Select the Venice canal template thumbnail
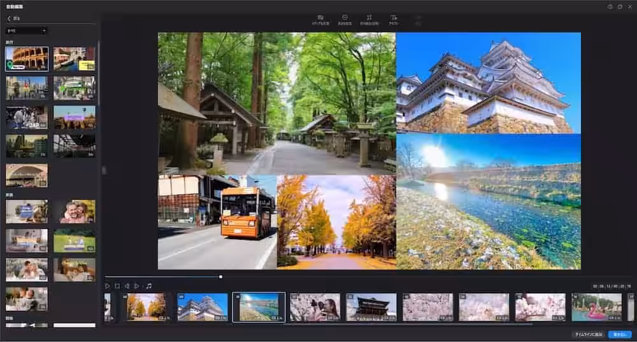This screenshot has width=637, height=342. (75, 58)
